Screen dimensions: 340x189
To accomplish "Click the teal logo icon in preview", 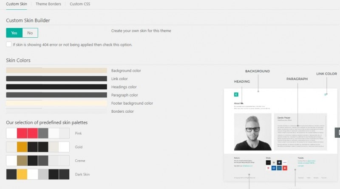I will pos(236,94).
